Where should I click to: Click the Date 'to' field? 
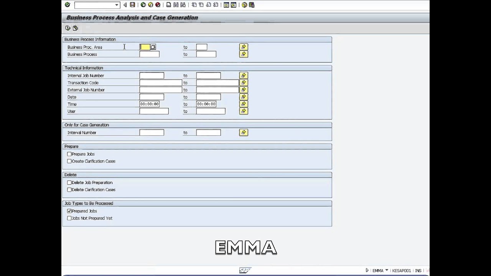tap(209, 97)
